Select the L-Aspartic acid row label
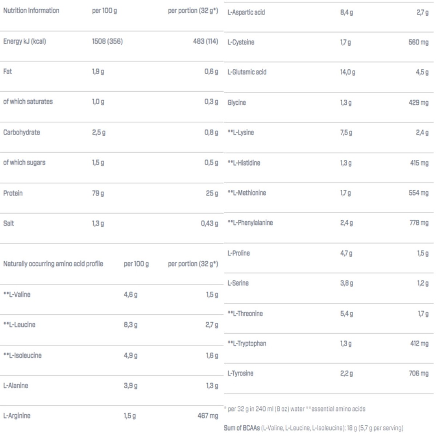Image resolution: width=436 pixels, height=436 pixels. [x=246, y=12]
